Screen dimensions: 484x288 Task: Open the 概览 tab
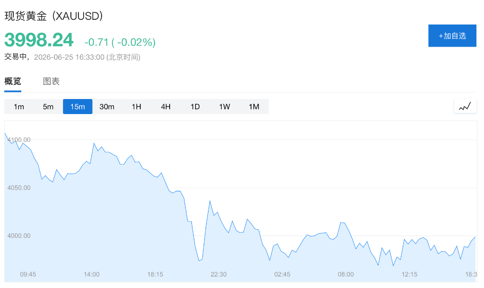[x=13, y=81]
